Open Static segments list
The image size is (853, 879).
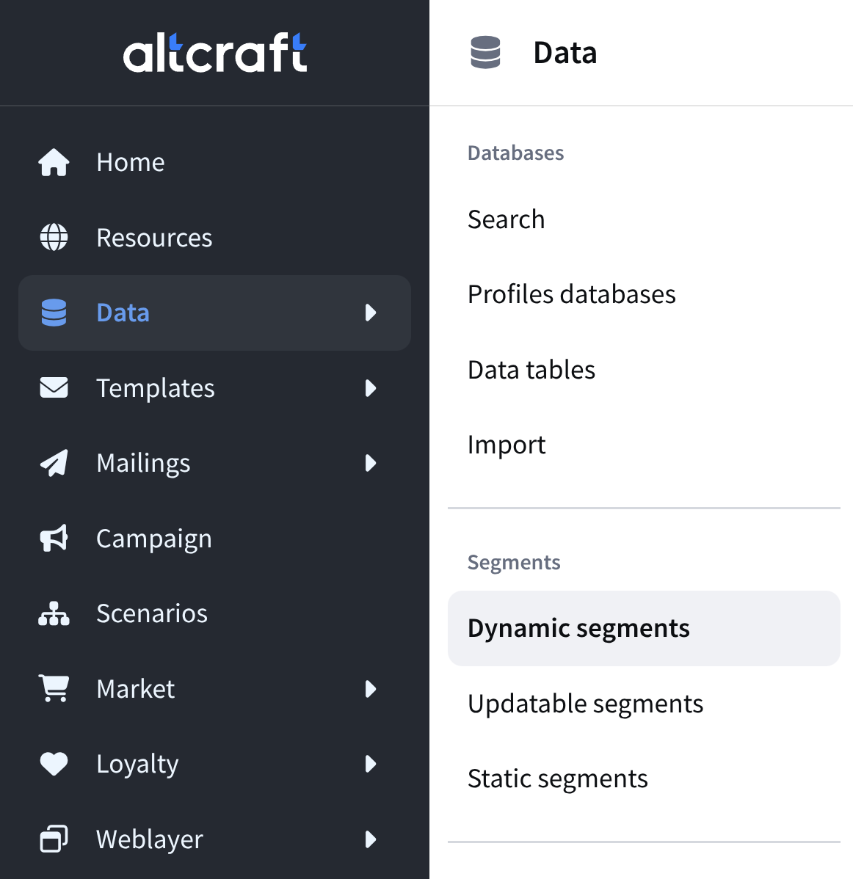557,778
